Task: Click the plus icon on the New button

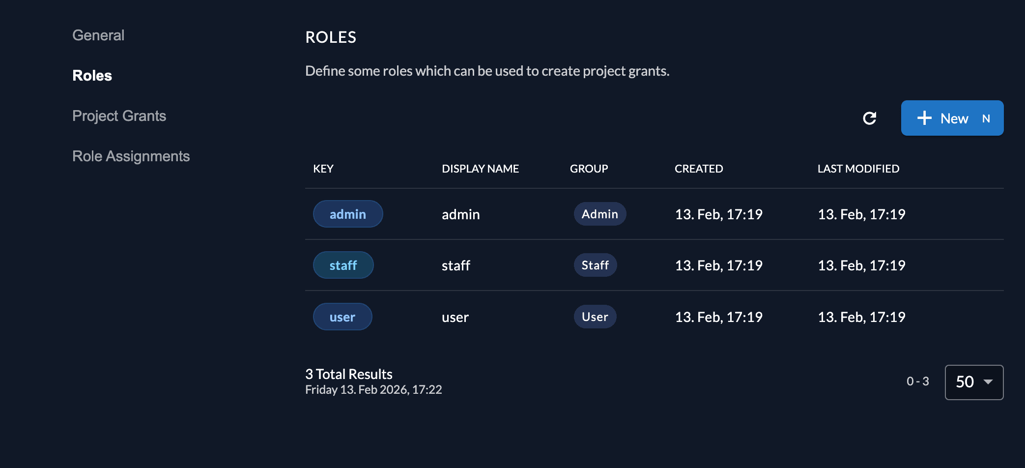Action: (924, 118)
